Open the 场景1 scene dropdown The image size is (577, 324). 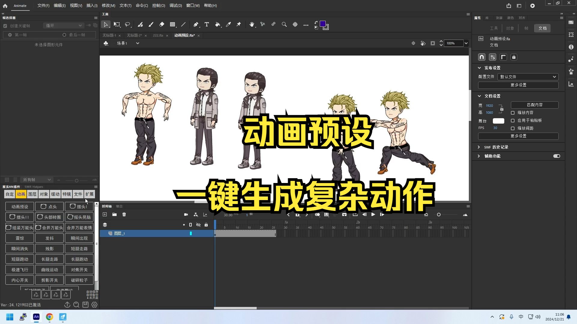(x=138, y=43)
